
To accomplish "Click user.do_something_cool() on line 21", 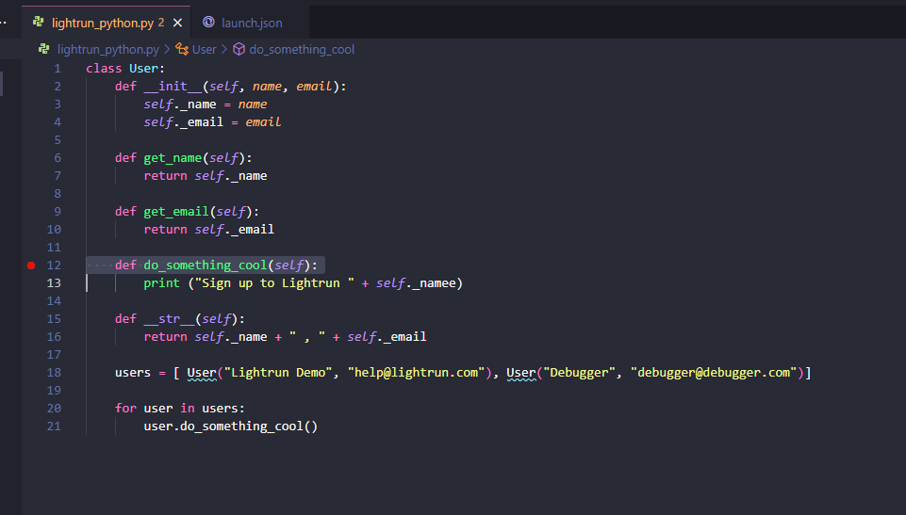I will pyautogui.click(x=231, y=426).
